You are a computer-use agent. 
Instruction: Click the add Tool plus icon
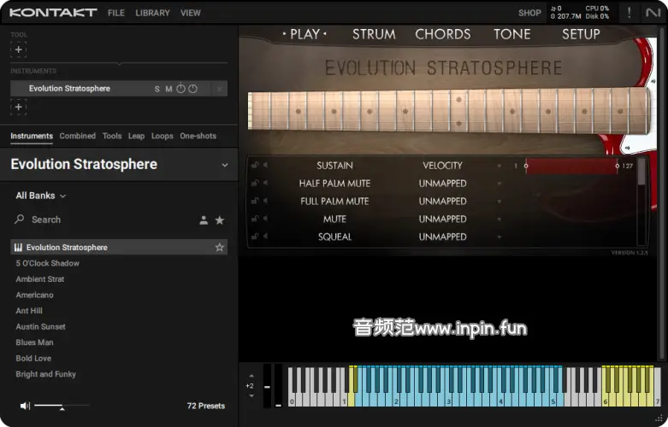point(19,50)
